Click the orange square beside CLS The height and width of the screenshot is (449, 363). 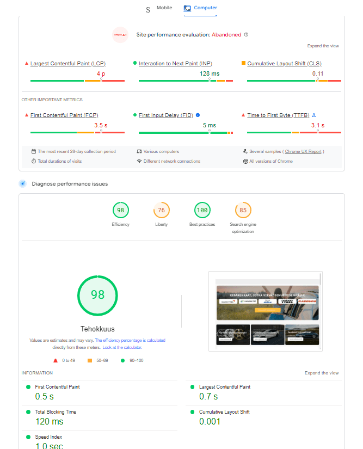point(243,63)
